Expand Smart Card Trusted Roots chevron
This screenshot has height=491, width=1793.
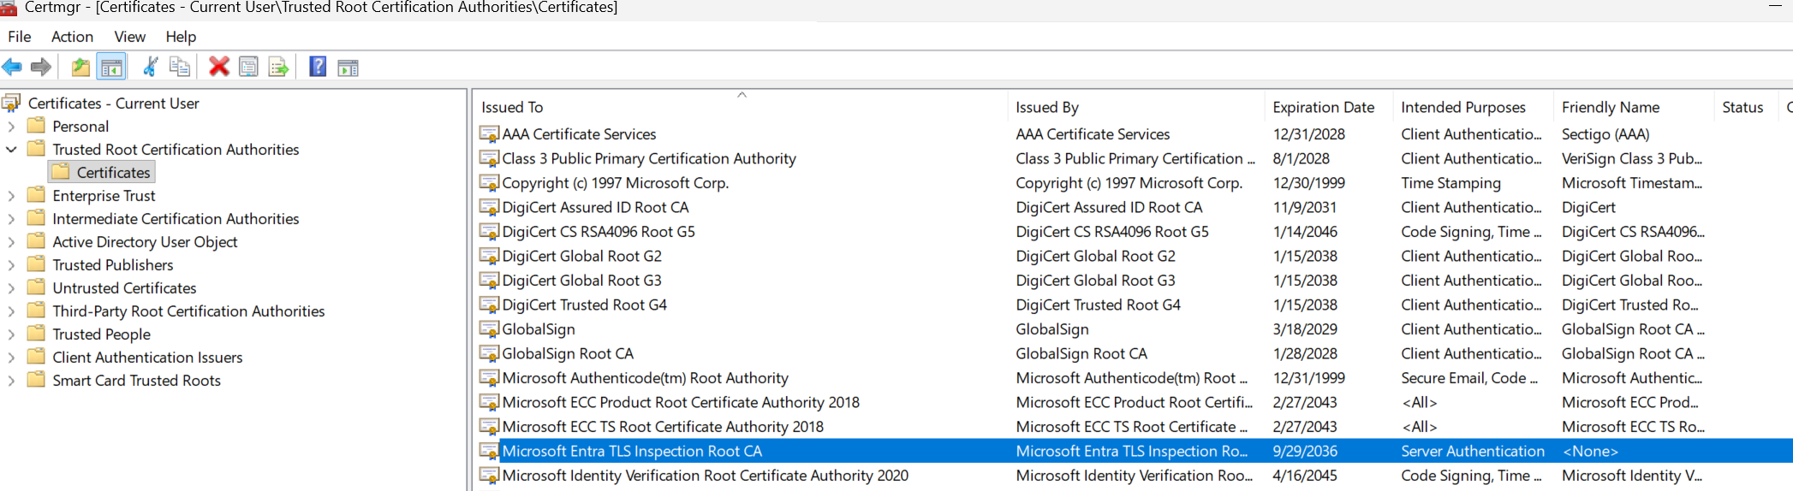coord(11,381)
